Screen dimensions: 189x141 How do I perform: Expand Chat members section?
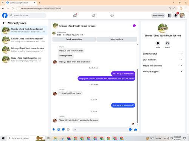pos(163,60)
